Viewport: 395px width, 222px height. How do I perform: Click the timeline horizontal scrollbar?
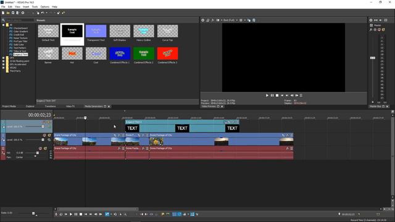coord(98,209)
